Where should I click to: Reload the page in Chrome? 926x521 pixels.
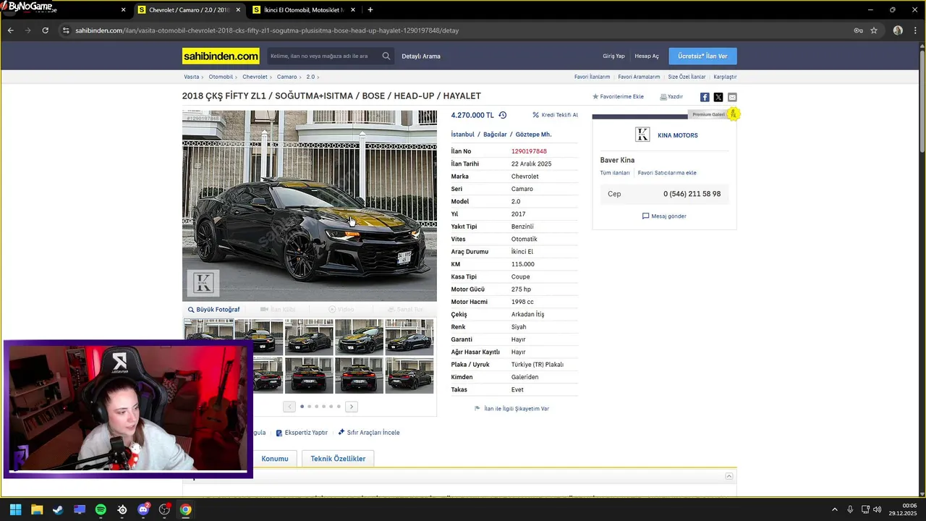pos(45,30)
